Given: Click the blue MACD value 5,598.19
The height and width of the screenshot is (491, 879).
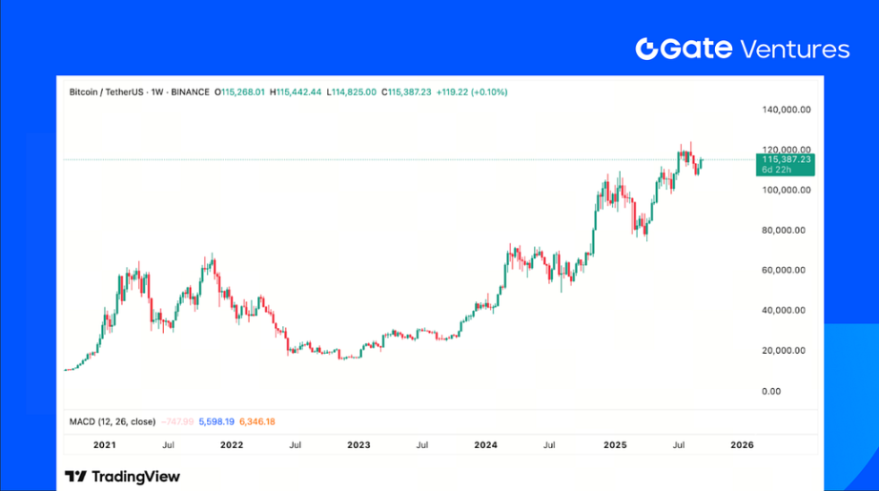Looking at the screenshot, I should tap(217, 421).
